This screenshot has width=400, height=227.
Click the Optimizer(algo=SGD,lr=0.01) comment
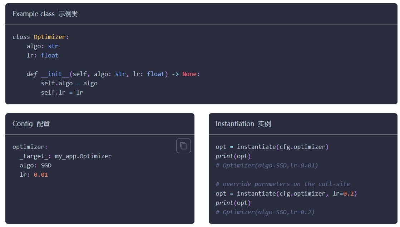point(267,166)
